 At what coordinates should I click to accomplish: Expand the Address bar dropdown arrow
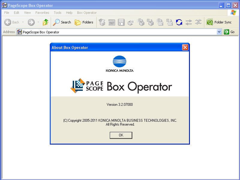(x=219, y=32)
